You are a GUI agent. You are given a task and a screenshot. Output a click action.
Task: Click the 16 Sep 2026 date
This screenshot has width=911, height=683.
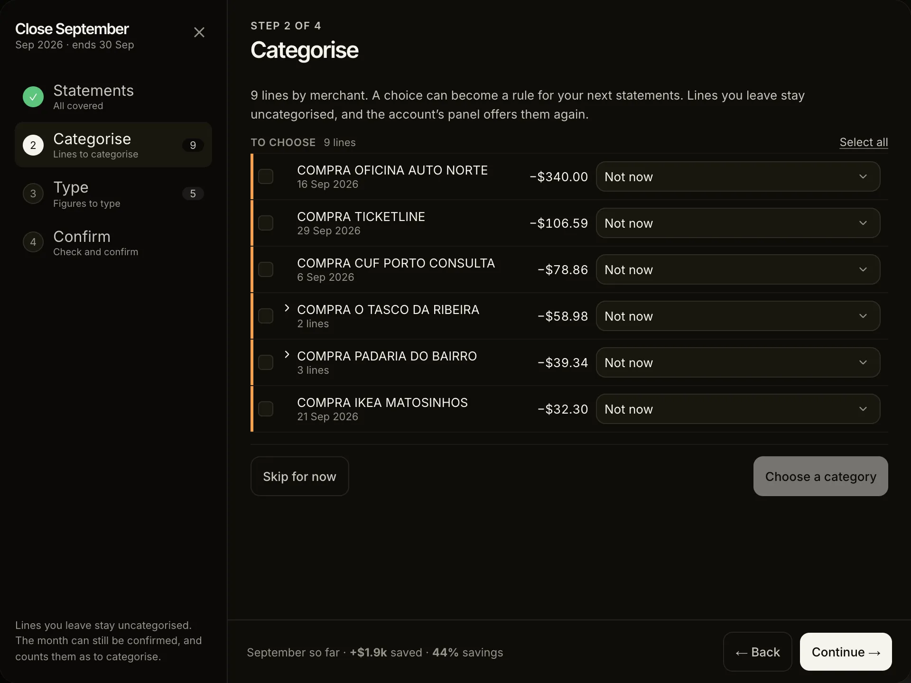327,184
